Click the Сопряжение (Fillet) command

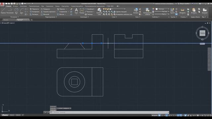click(62, 12)
